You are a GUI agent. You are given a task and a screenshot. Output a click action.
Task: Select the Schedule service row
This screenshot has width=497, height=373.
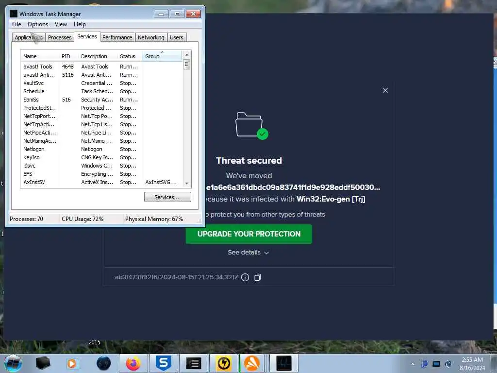(x=101, y=91)
